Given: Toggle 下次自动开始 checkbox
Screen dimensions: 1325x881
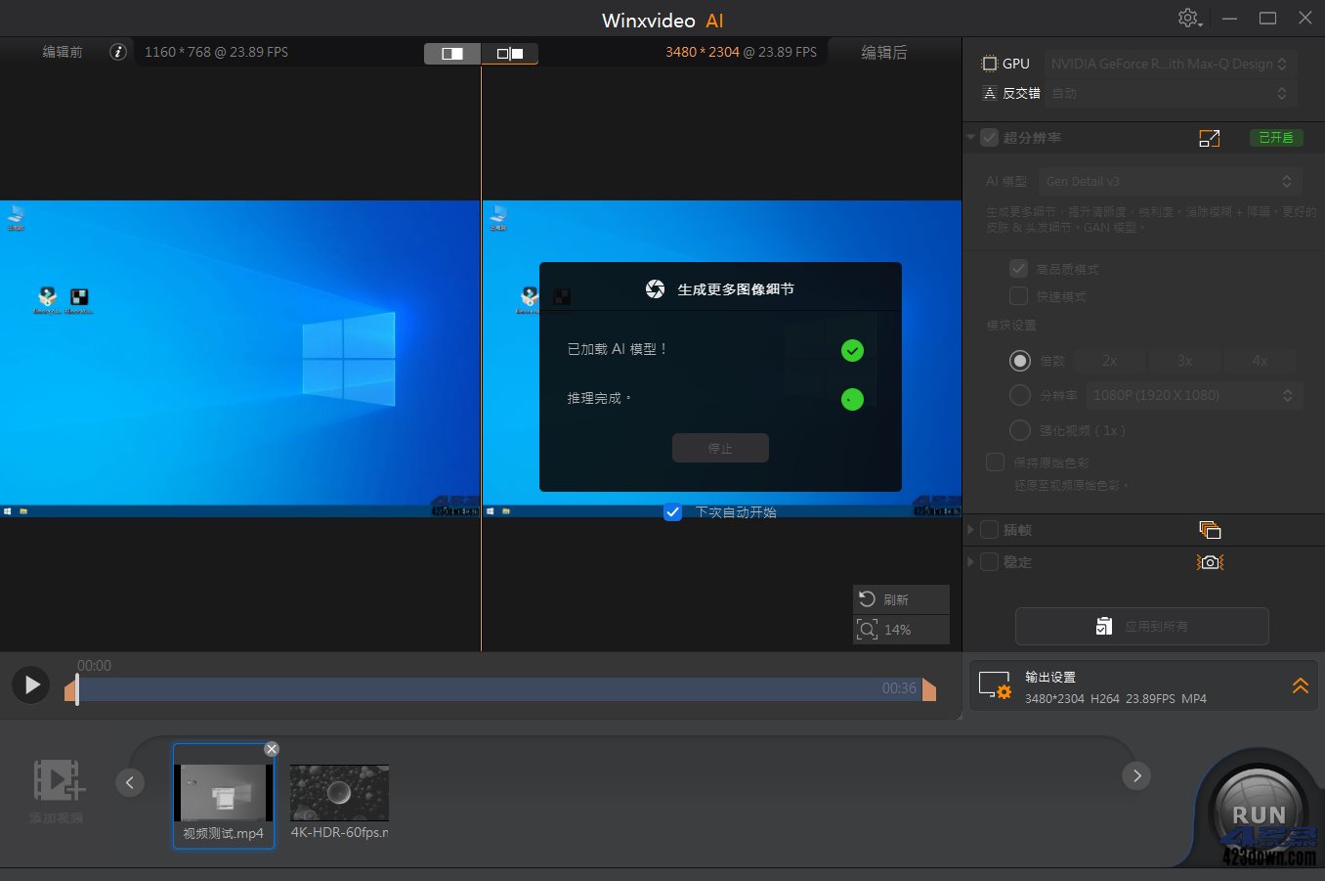Looking at the screenshot, I should coord(672,511).
